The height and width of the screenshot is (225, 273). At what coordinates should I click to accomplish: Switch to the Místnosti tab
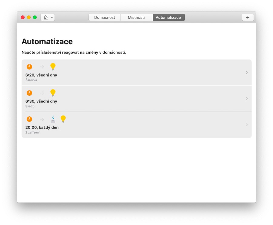click(136, 17)
